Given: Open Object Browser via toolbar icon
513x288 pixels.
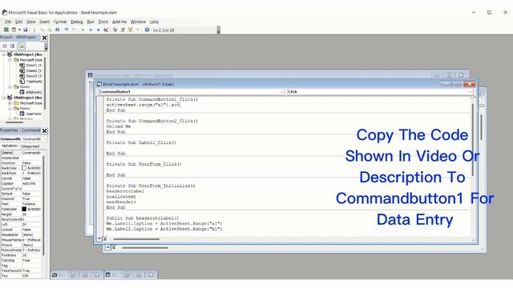Looking at the screenshot, I should 131,30.
